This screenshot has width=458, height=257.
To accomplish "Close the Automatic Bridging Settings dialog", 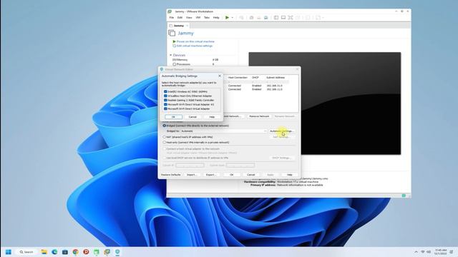I will coord(220,76).
